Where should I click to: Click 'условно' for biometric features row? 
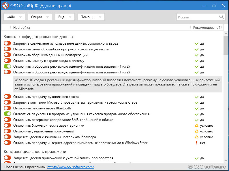pyautogui.click(x=207, y=126)
